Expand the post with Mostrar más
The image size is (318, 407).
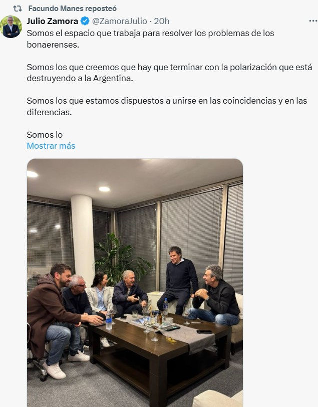pos(51,146)
